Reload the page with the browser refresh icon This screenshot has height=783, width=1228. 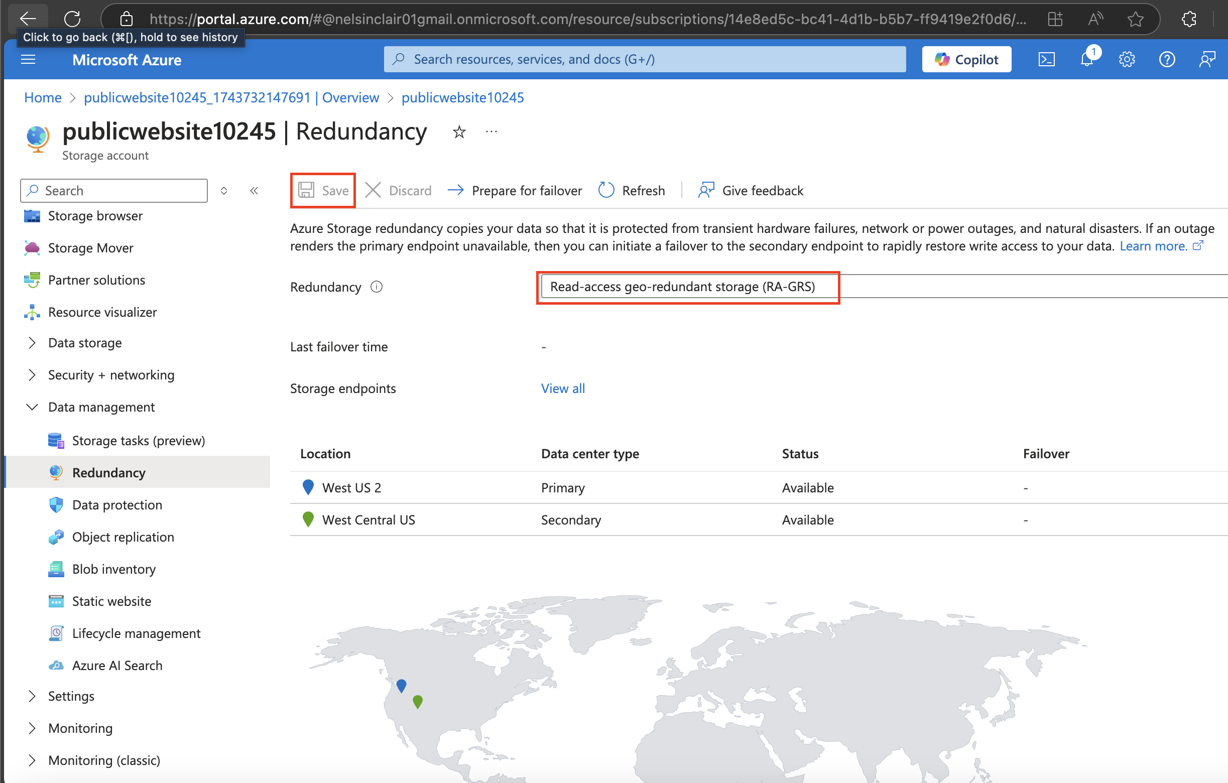pos(72,19)
